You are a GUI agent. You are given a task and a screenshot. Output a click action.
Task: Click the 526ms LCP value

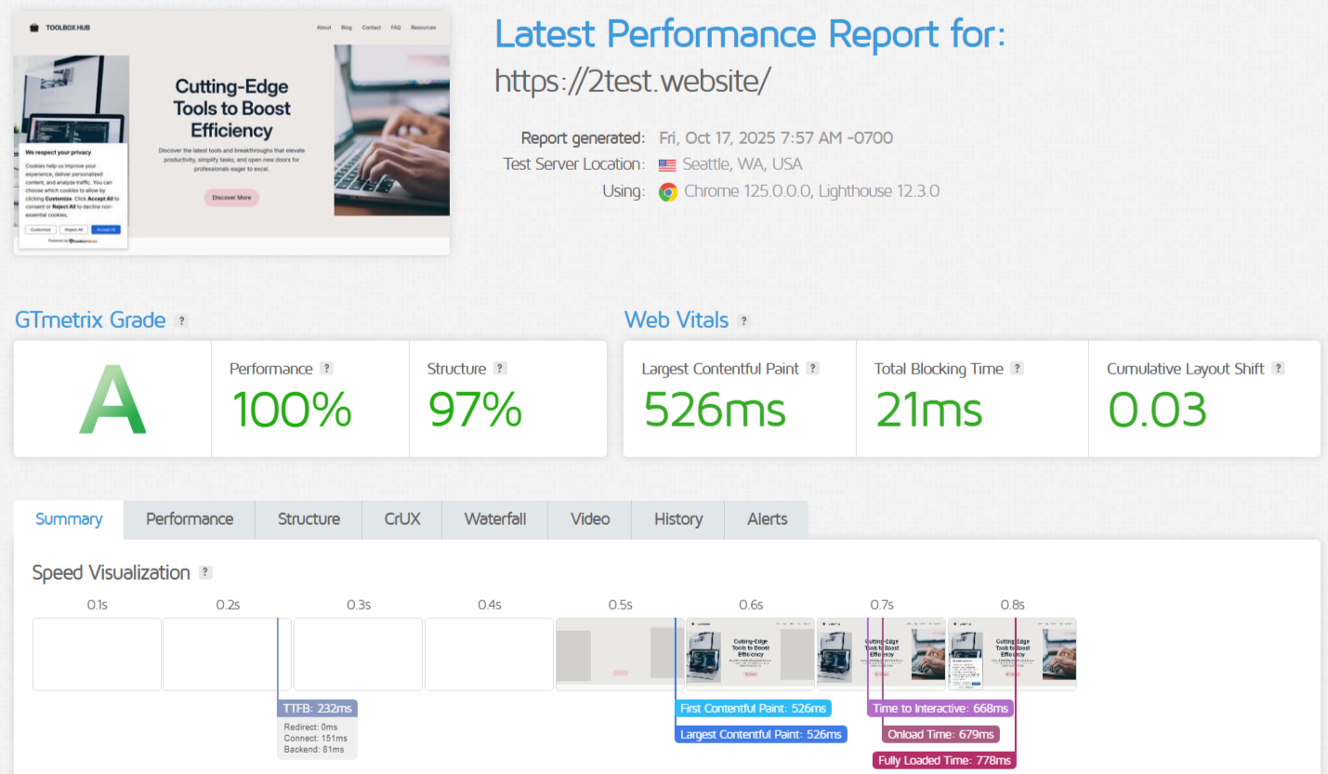pyautogui.click(x=714, y=409)
